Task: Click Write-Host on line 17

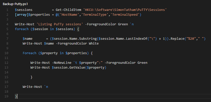Action: click(x=32, y=87)
